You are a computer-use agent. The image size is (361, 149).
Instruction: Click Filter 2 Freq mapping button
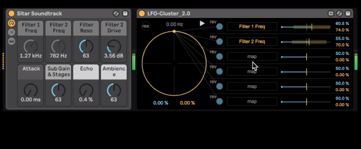(x=252, y=41)
